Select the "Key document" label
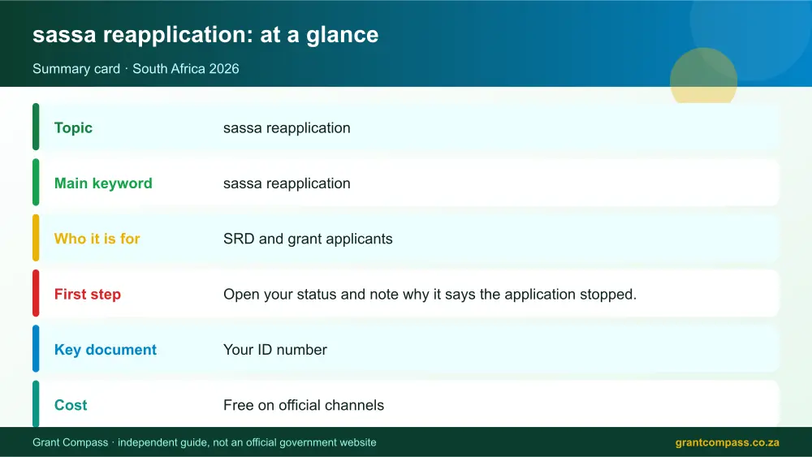 tap(105, 349)
